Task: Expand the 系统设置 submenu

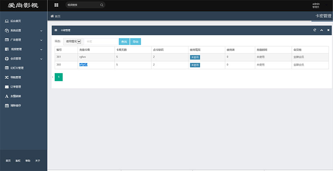Action: click(23, 31)
